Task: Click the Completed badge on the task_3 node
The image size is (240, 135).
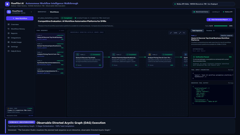Action: click(x=167, y=55)
